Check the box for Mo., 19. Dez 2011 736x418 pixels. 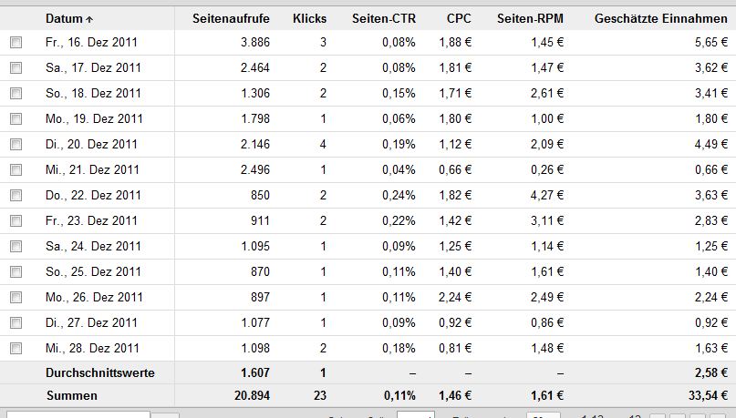16,119
